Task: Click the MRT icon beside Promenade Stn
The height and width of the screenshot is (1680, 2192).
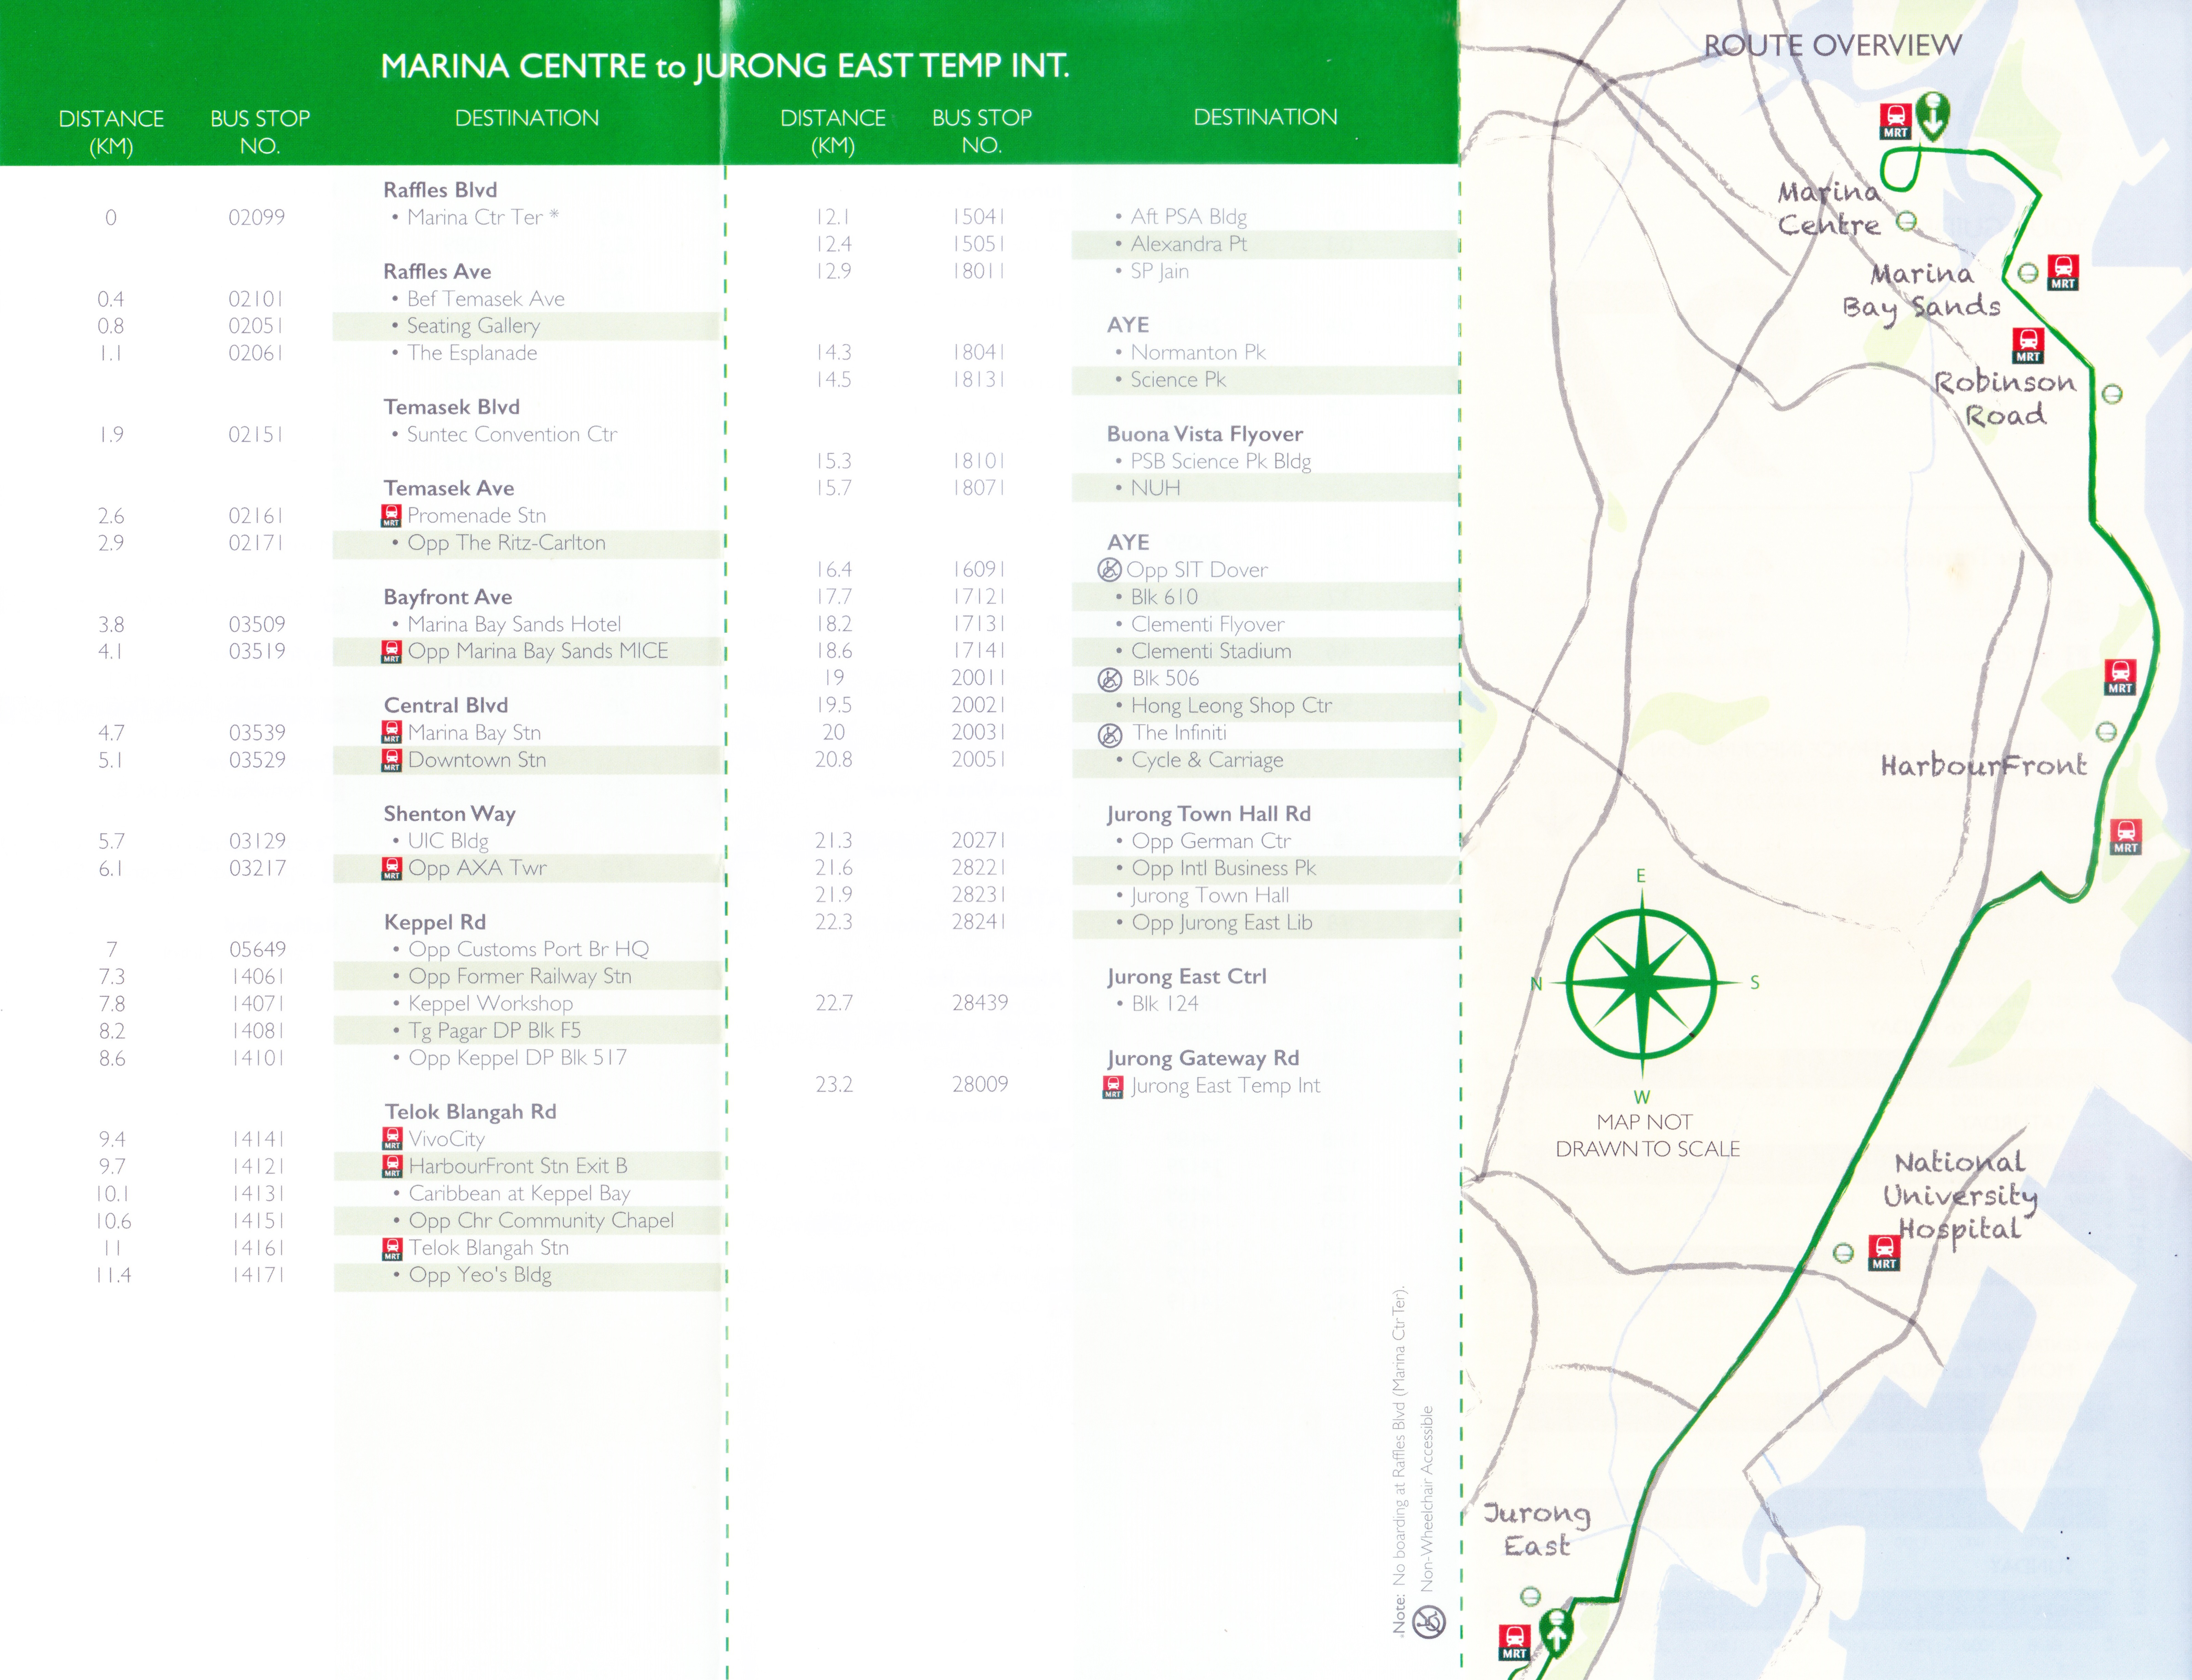Action: click(x=391, y=516)
